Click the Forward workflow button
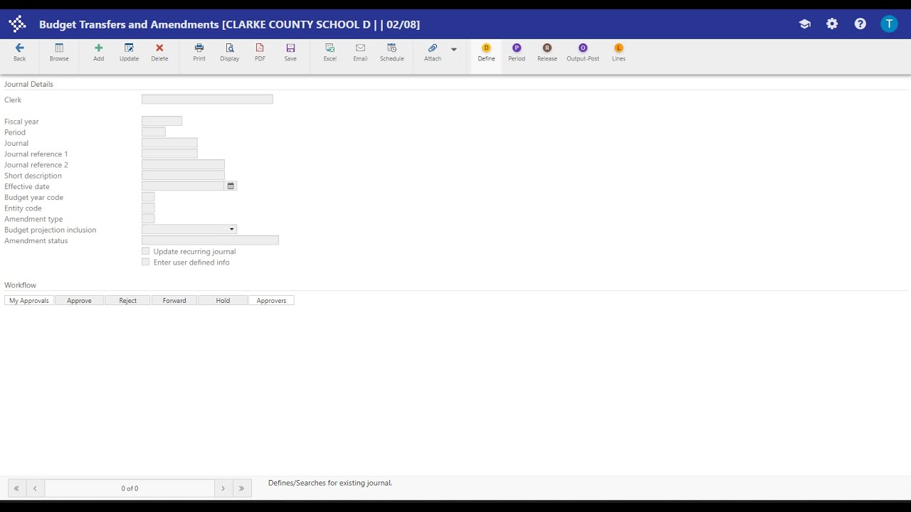Image resolution: width=911 pixels, height=512 pixels. (x=174, y=301)
